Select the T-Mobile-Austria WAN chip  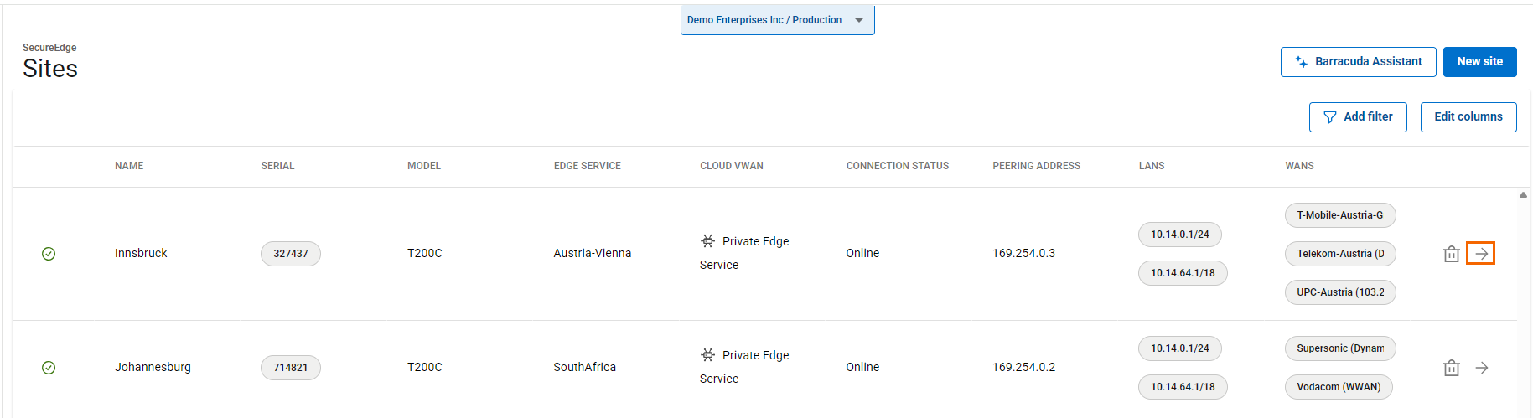point(1339,215)
